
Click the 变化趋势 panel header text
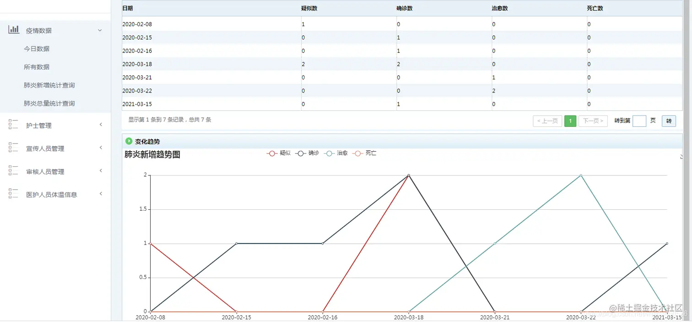pyautogui.click(x=147, y=142)
